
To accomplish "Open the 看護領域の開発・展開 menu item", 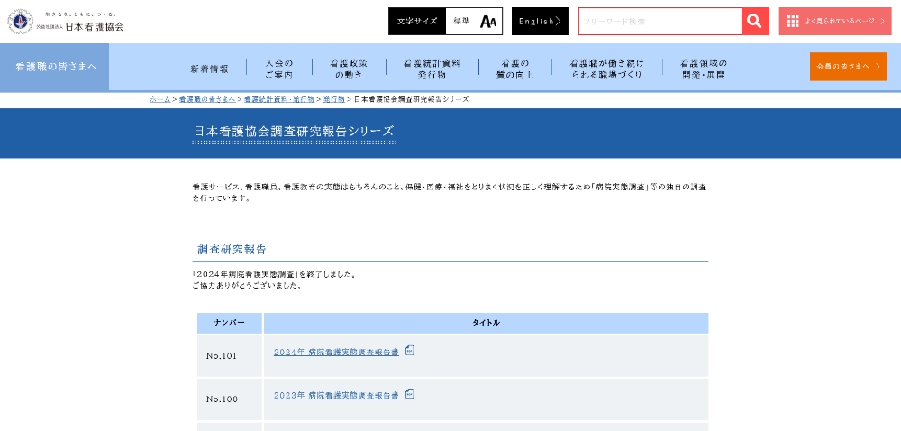I will tap(704, 69).
